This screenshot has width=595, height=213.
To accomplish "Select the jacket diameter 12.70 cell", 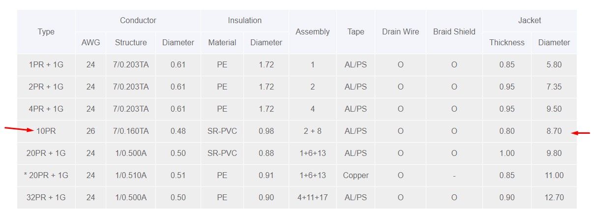I will (554, 198).
